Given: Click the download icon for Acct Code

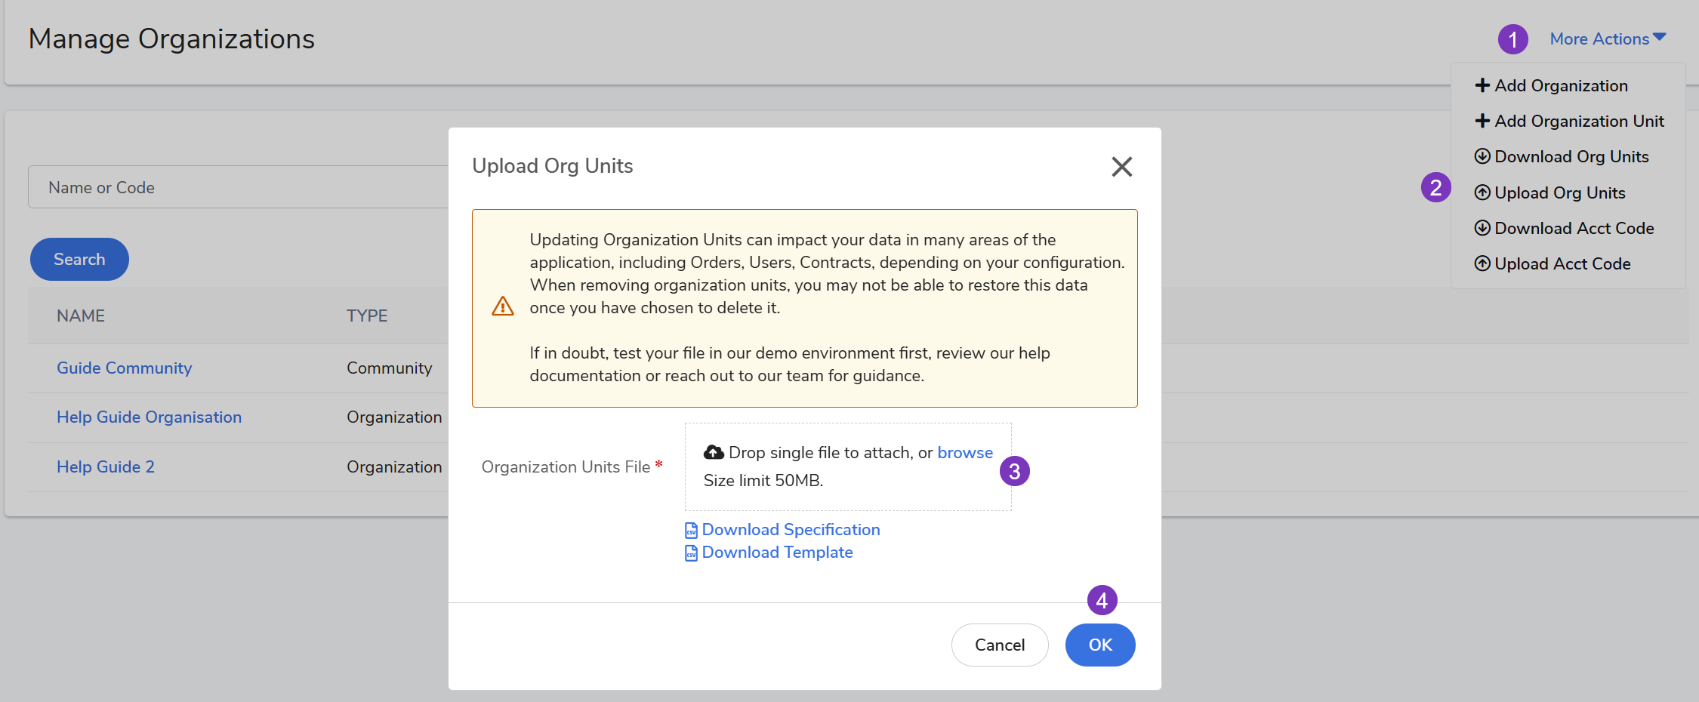Looking at the screenshot, I should pyautogui.click(x=1482, y=228).
